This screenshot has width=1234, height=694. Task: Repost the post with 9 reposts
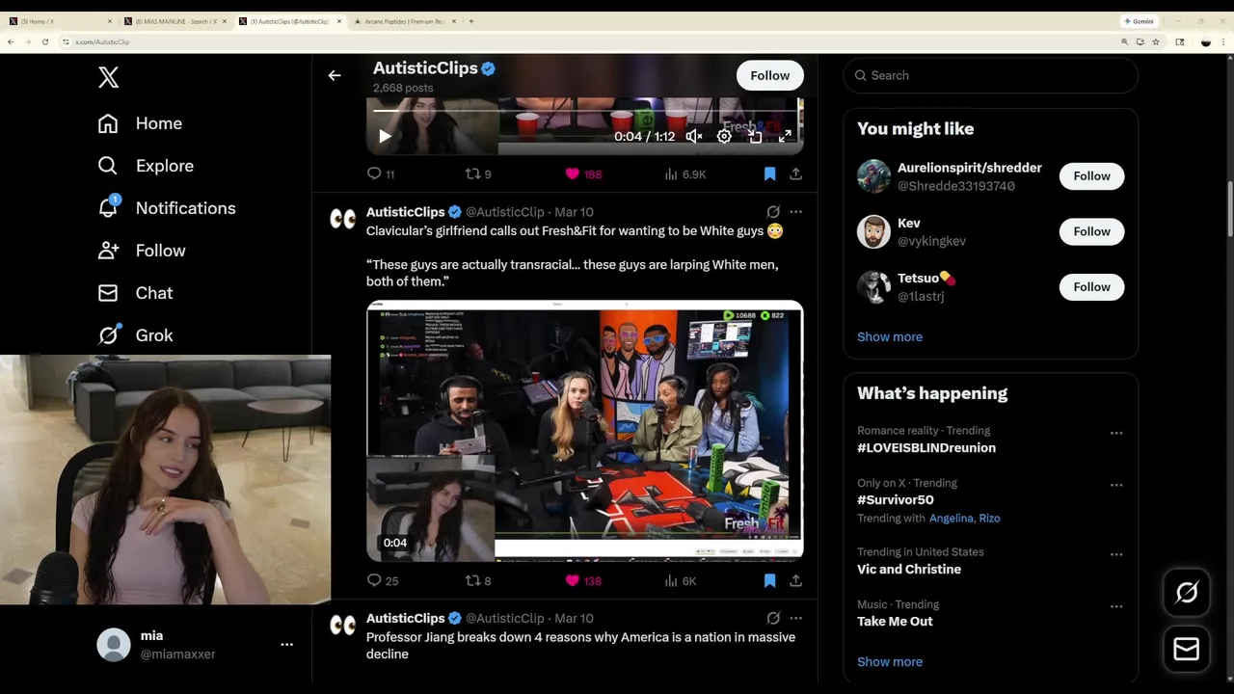[x=478, y=174]
